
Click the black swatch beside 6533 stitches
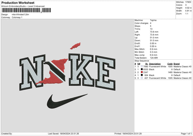click(142, 69)
